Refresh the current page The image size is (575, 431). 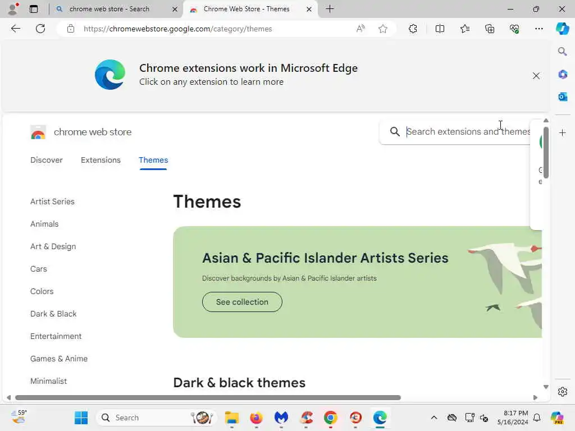(40, 29)
